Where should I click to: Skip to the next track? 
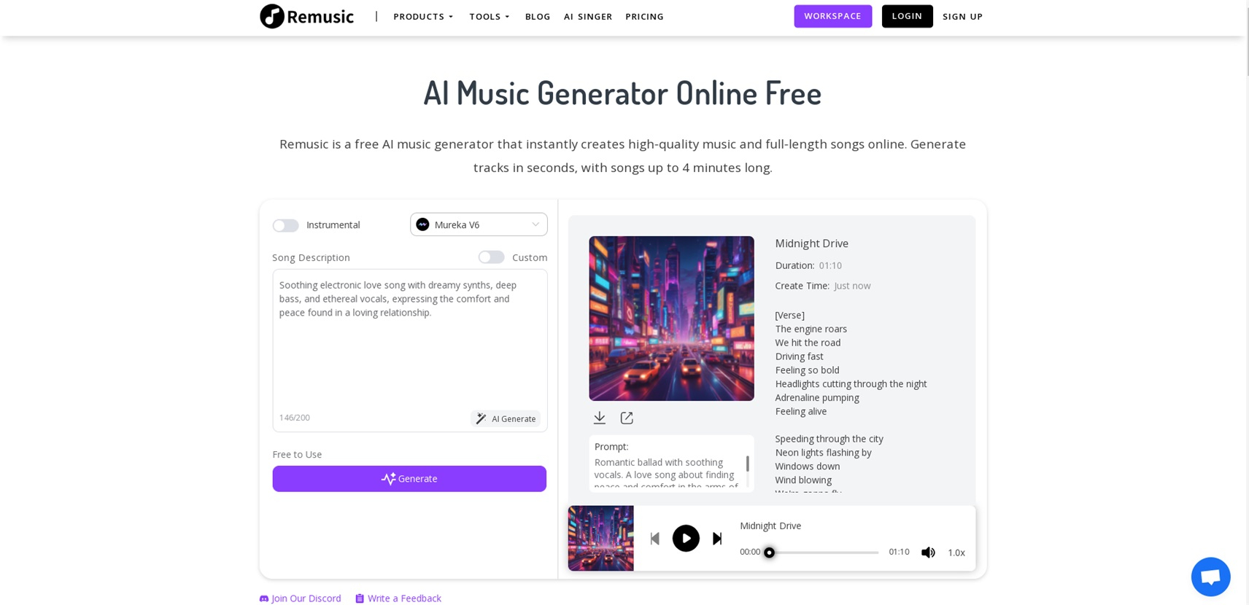717,539
